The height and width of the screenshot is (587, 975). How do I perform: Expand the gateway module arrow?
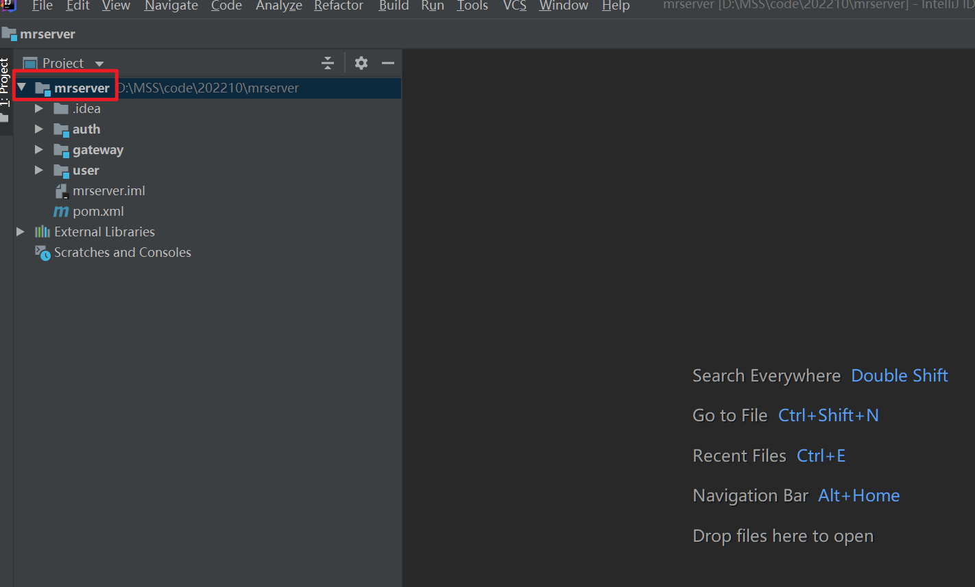coord(39,149)
